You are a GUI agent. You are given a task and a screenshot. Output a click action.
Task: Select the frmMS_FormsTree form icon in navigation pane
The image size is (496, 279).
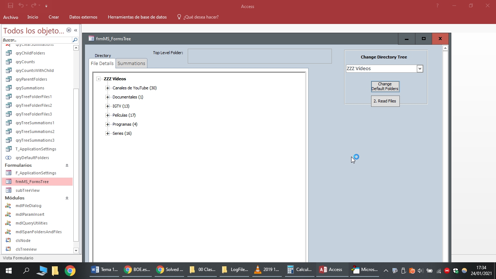tap(9, 182)
